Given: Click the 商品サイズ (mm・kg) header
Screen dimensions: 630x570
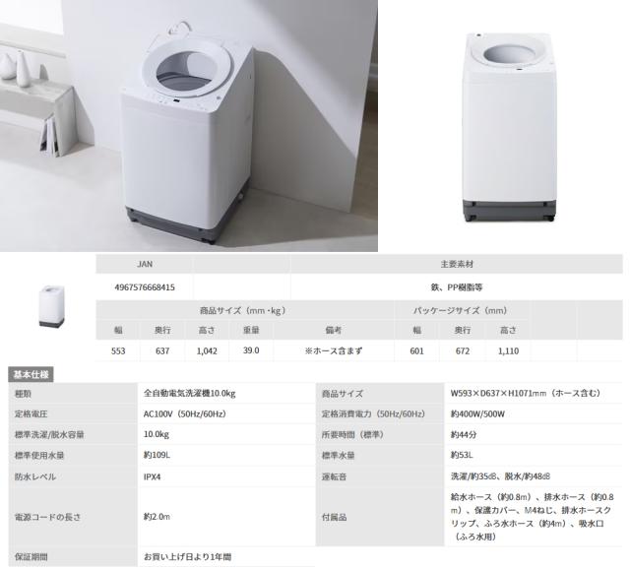Looking at the screenshot, I should coord(243,310).
